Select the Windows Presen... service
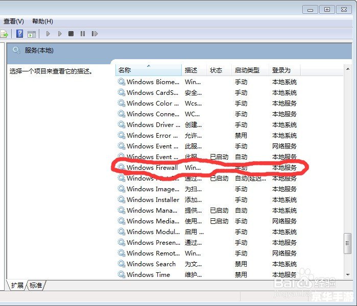 pyautogui.click(x=207, y=242)
